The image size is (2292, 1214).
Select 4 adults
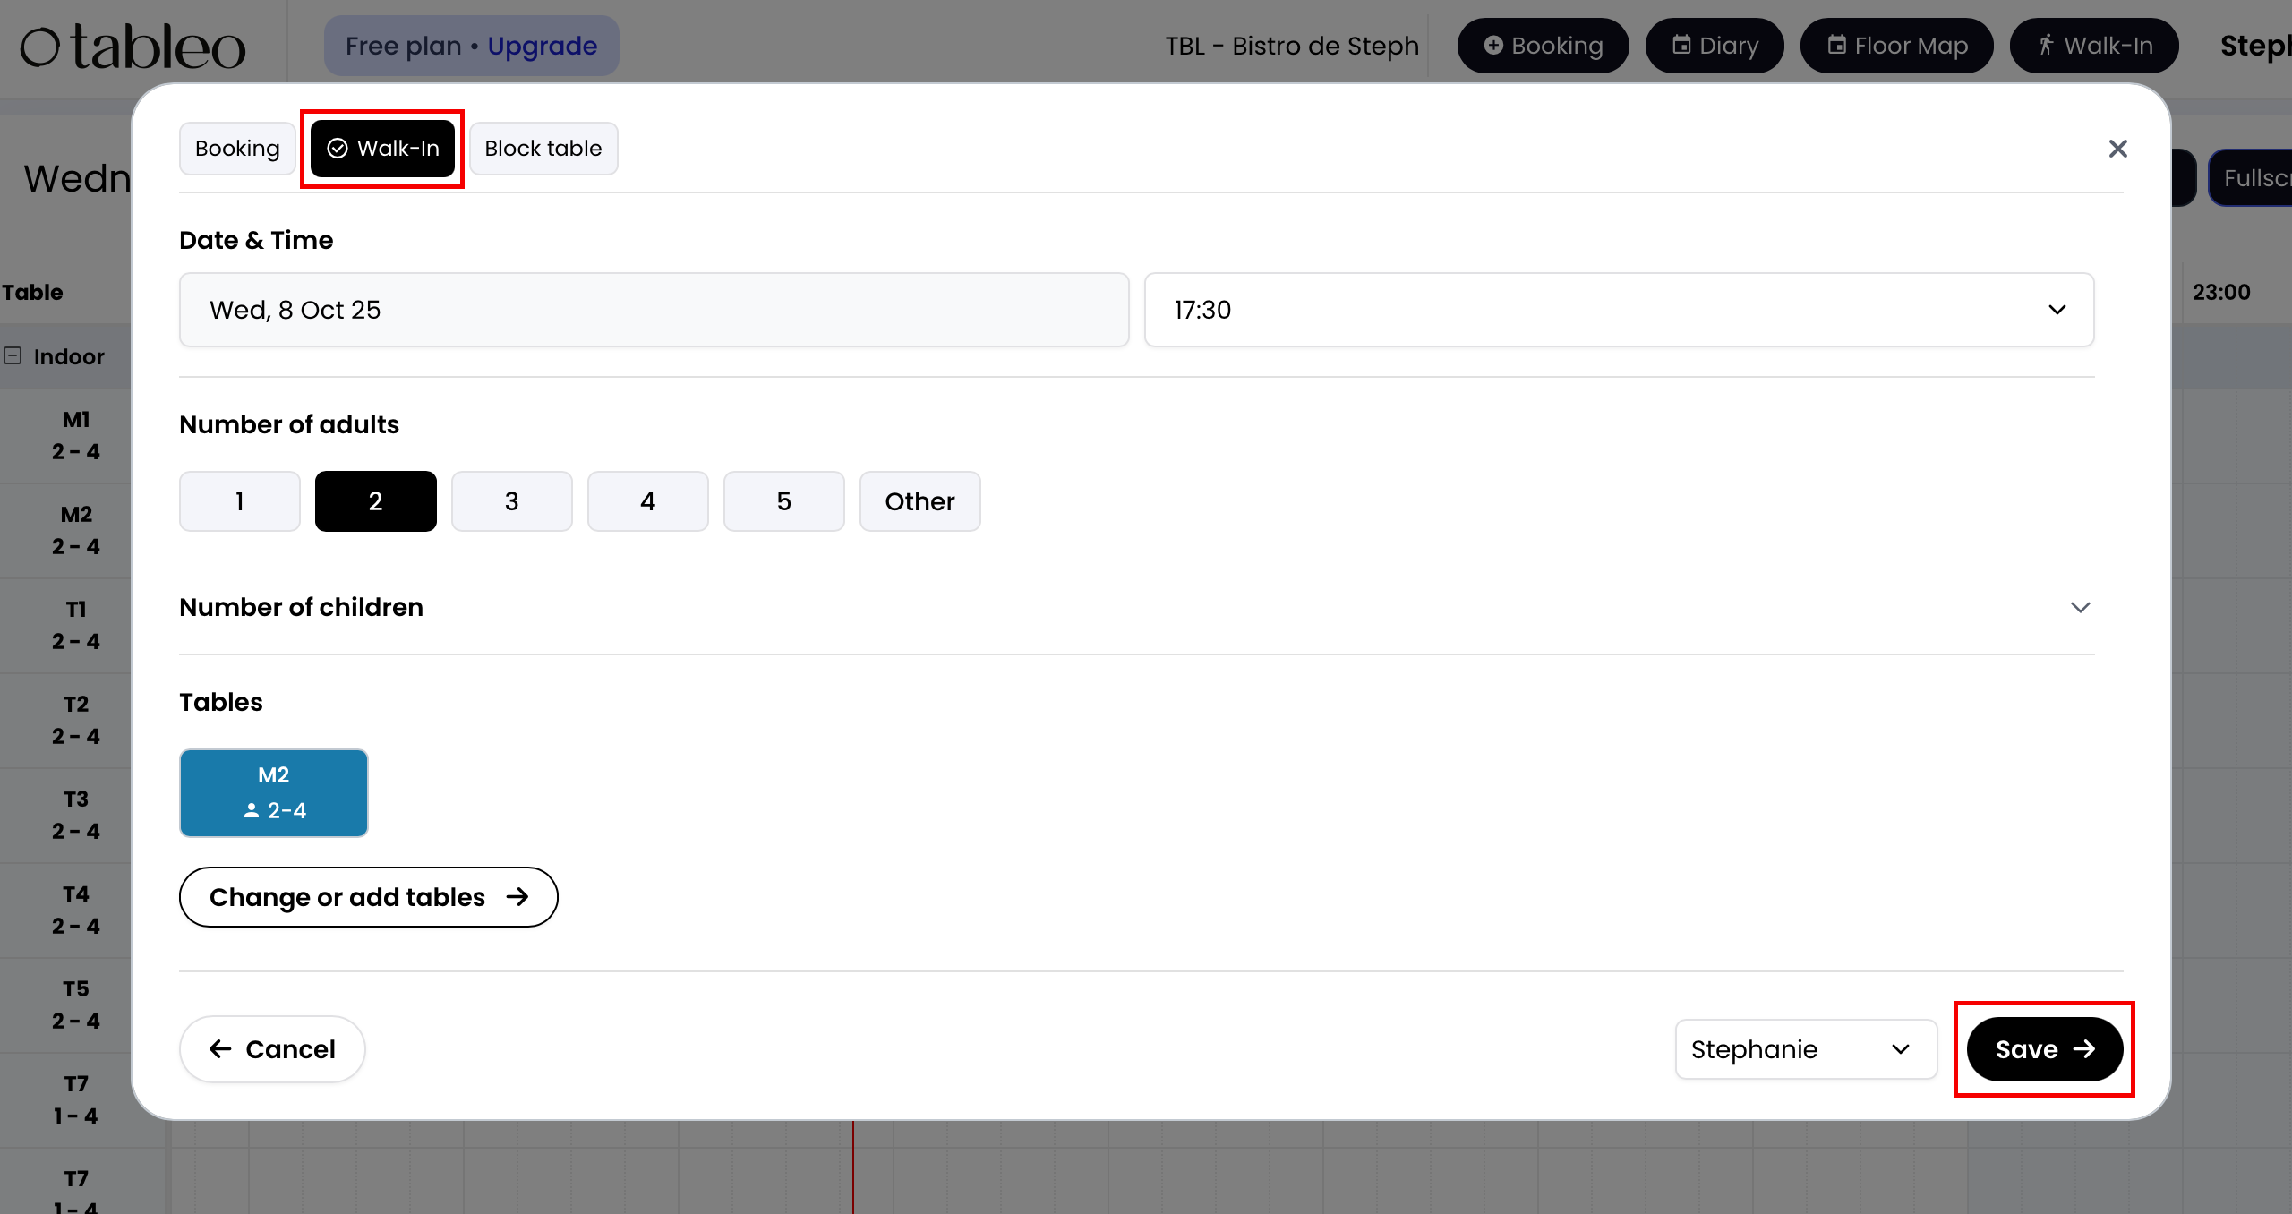(648, 501)
